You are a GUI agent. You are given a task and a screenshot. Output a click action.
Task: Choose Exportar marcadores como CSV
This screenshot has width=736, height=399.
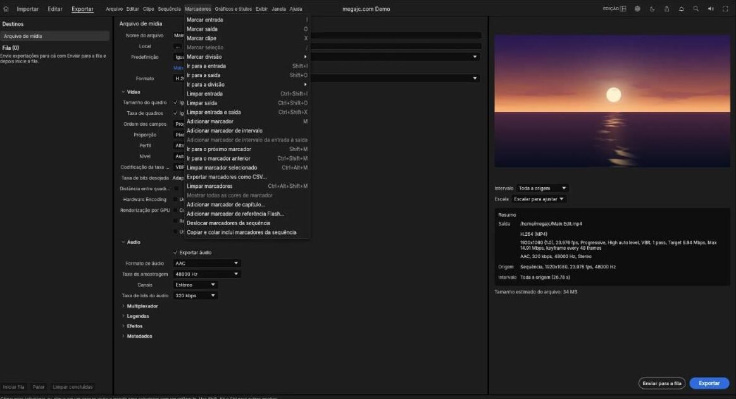click(x=247, y=177)
